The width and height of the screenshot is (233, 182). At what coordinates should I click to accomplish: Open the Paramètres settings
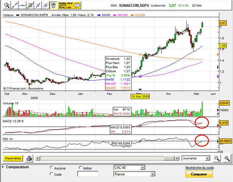[13, 158]
